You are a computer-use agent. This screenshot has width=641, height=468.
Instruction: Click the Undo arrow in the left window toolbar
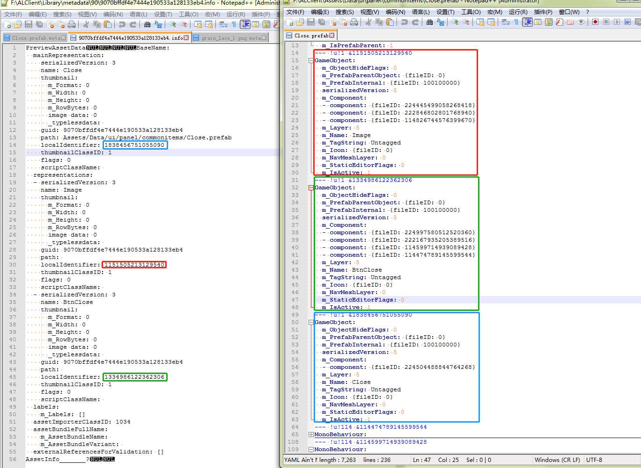click(122, 24)
